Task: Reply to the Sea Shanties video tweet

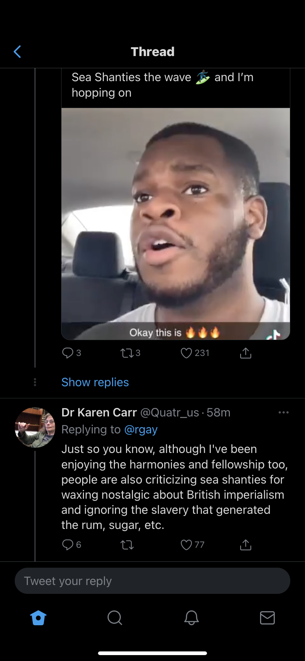Action: pos(68,353)
